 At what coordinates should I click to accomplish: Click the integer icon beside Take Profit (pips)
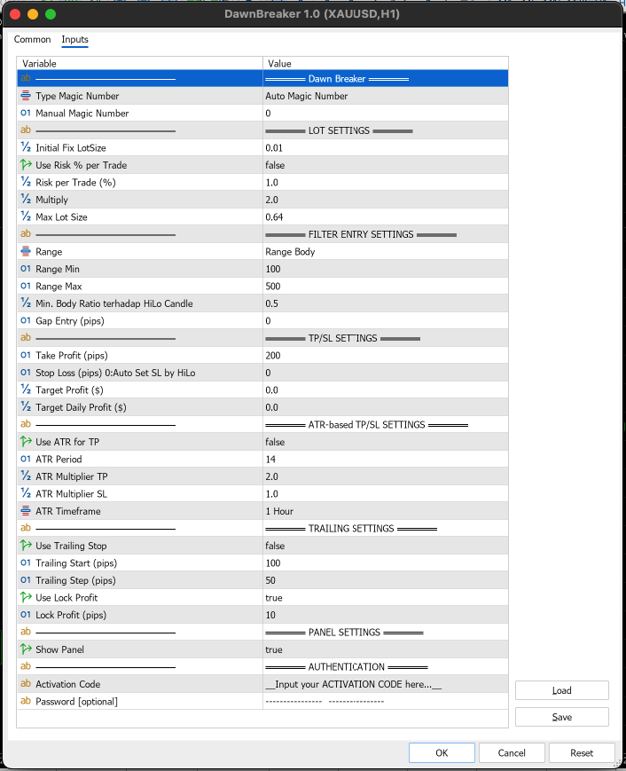pos(26,355)
